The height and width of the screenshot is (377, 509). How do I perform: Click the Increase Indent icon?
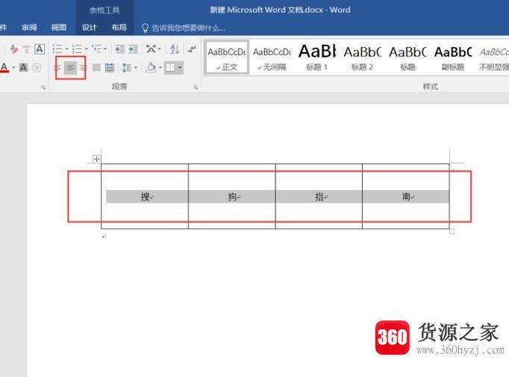(133, 49)
